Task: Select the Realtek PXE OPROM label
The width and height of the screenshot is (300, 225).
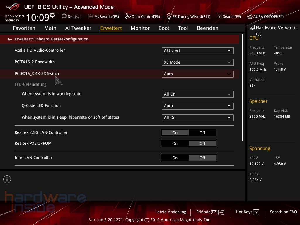Action: pyautogui.click(x=33, y=143)
